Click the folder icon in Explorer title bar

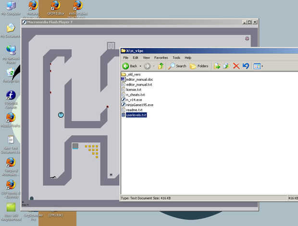click(123, 50)
